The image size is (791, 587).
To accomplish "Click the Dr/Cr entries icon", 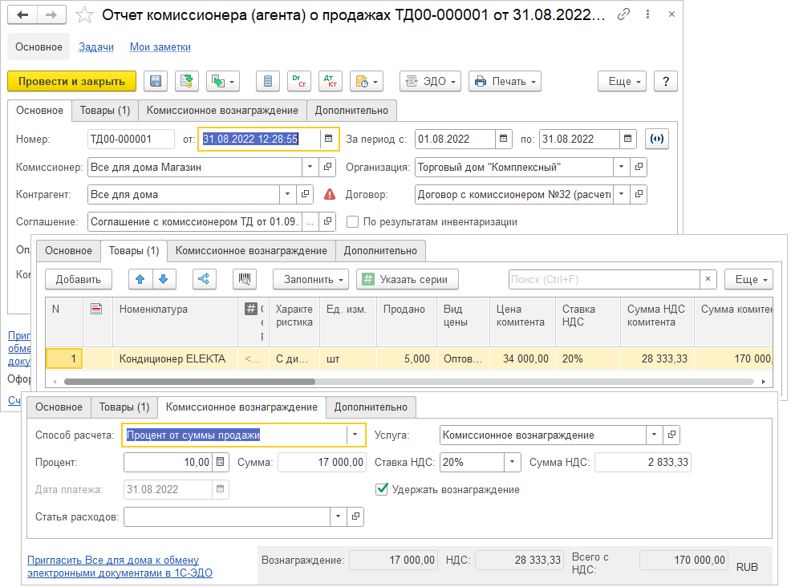I will (300, 81).
